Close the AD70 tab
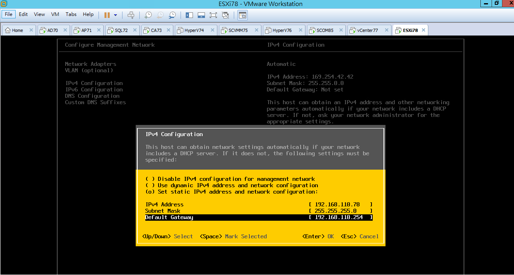The height and width of the screenshot is (275, 514). click(x=66, y=30)
